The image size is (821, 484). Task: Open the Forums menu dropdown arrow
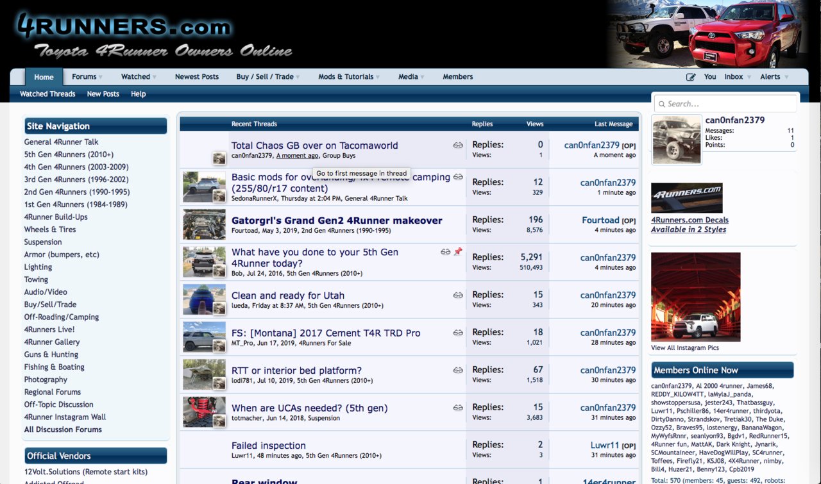(x=101, y=77)
